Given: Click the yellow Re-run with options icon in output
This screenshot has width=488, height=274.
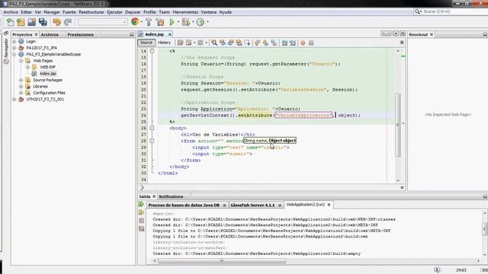Looking at the screenshot, I should (x=141, y=212).
